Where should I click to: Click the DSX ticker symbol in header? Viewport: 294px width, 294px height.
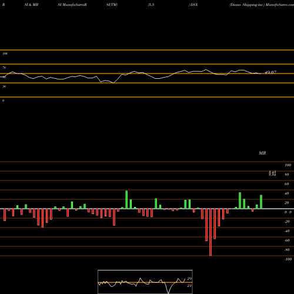pyautogui.click(x=194, y=5)
